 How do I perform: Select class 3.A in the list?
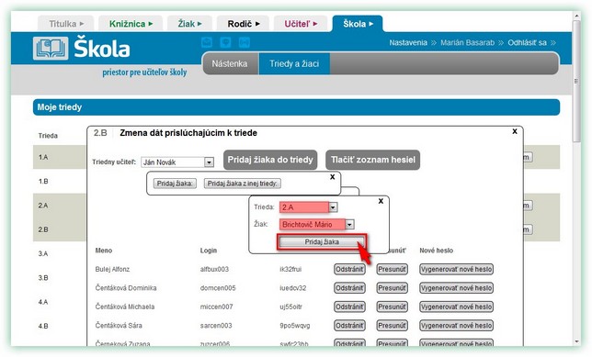point(43,253)
